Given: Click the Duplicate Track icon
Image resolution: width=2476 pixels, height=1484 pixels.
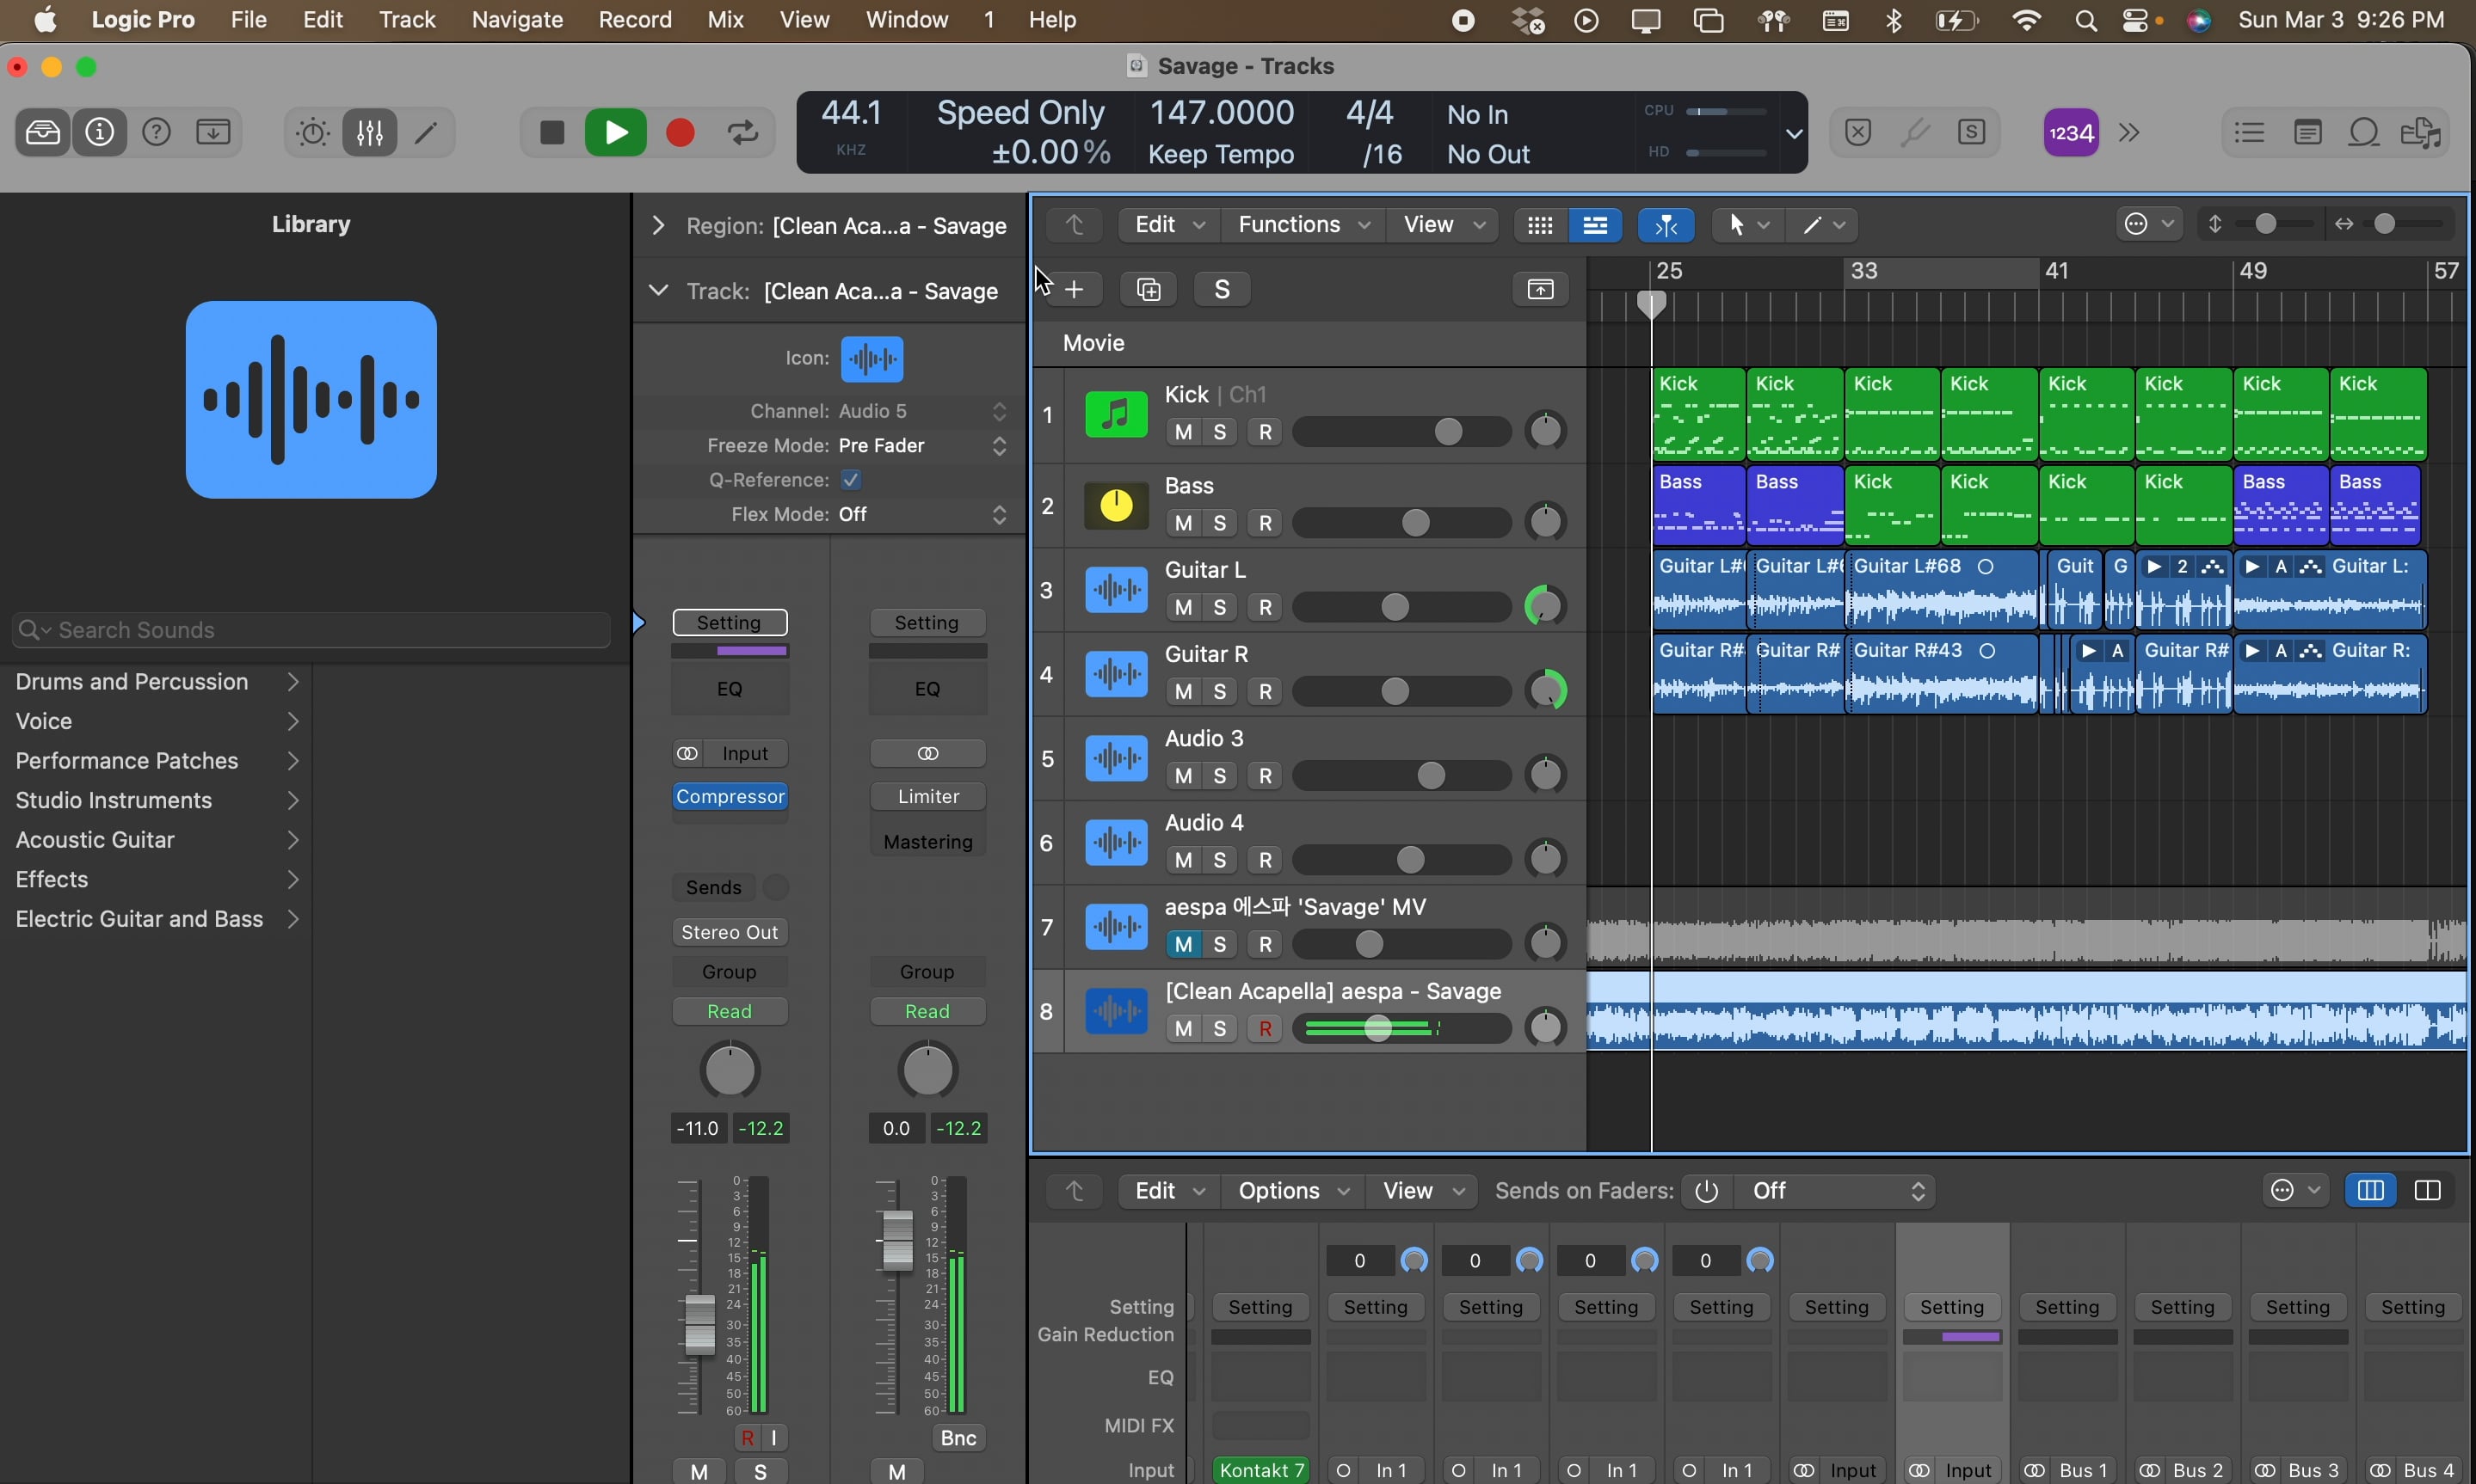Looking at the screenshot, I should [1149, 290].
